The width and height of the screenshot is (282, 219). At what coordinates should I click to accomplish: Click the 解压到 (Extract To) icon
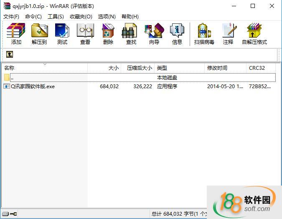click(39, 34)
